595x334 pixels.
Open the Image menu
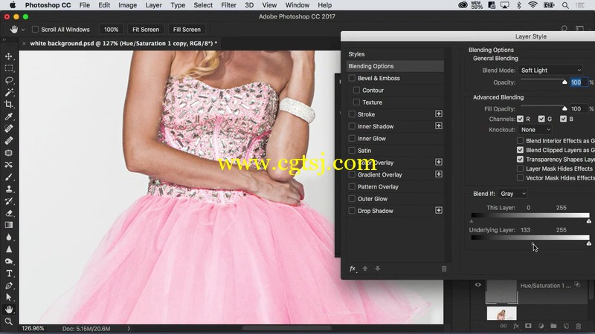coord(127,5)
